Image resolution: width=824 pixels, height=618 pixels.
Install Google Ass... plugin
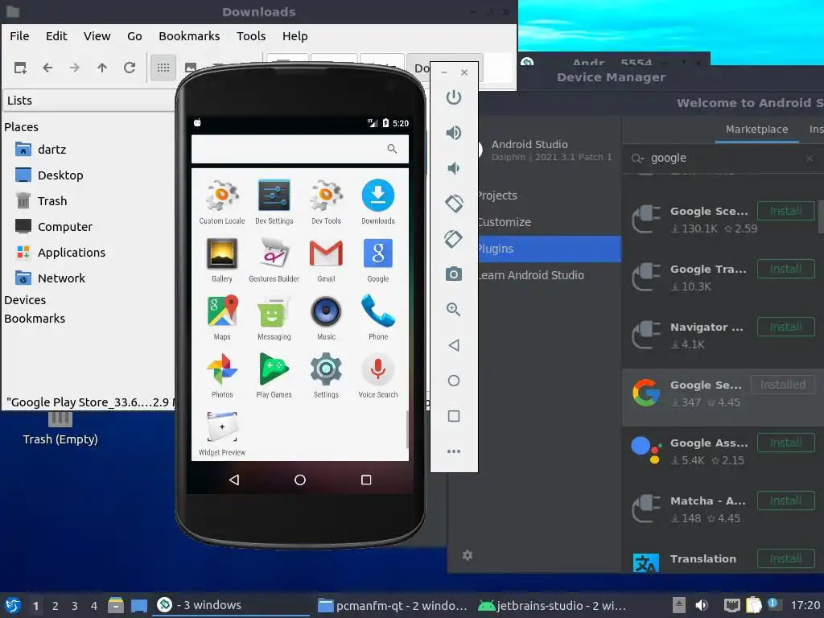point(785,443)
